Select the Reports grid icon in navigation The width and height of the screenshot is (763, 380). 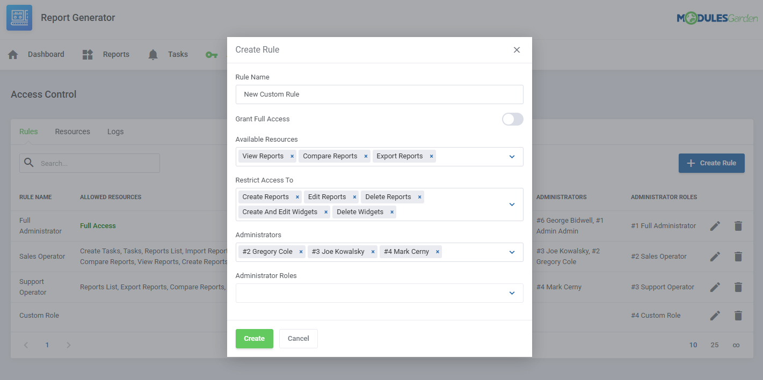coord(87,54)
